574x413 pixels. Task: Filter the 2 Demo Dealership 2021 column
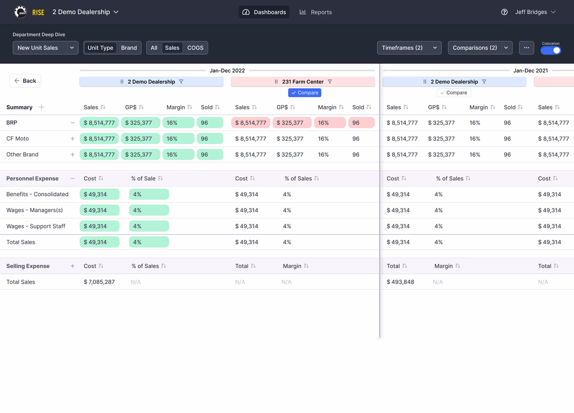tap(484, 82)
